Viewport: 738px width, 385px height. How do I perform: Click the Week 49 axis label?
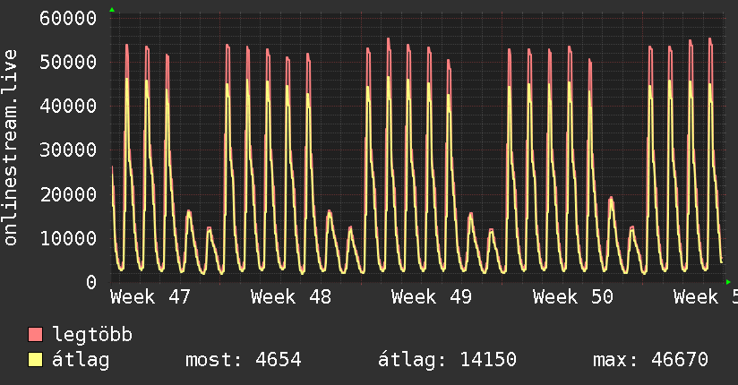(x=432, y=297)
